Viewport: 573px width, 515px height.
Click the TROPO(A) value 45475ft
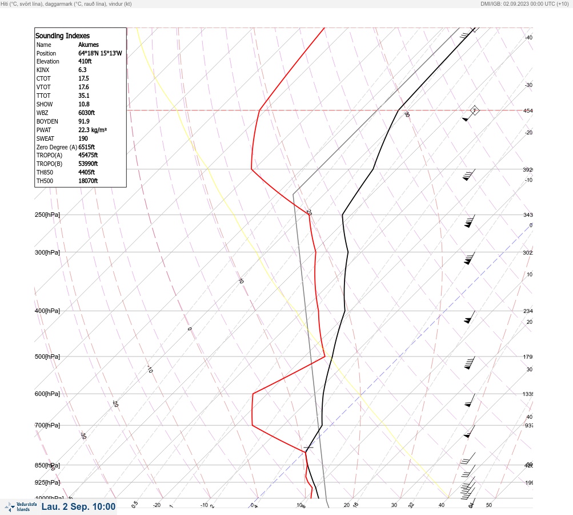tap(88, 155)
